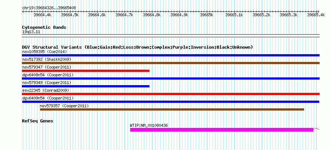
Task: Open the nsv517392 (Shaikh2009) label
Action: click(47, 59)
